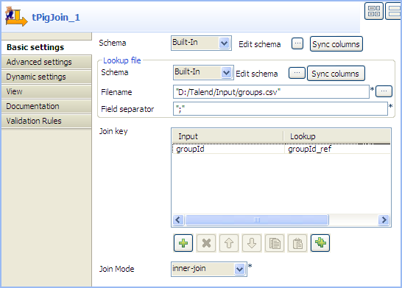402x288 pixels.
Task: Add a new Join key row
Action: pos(183,243)
